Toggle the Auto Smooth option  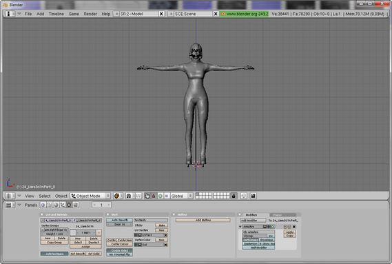(119, 220)
